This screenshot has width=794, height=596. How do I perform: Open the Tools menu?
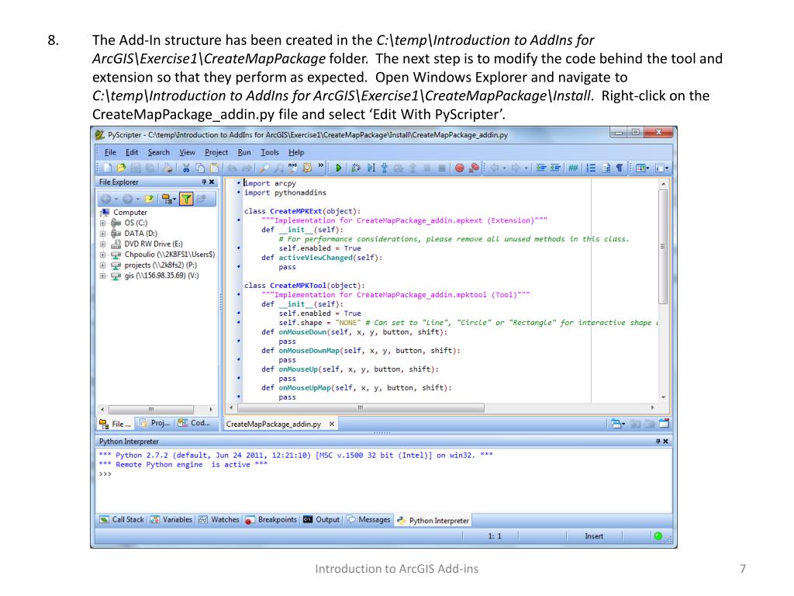click(x=269, y=152)
